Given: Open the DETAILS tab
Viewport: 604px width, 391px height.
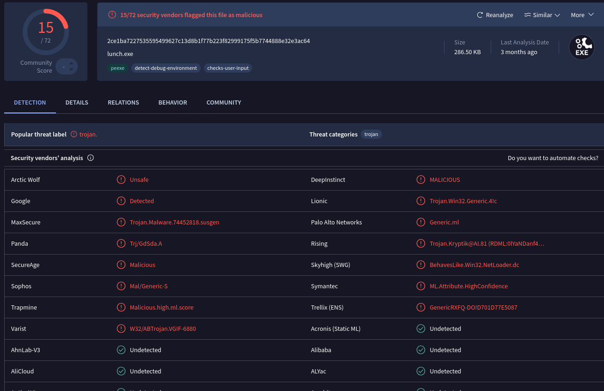Looking at the screenshot, I should click(77, 102).
